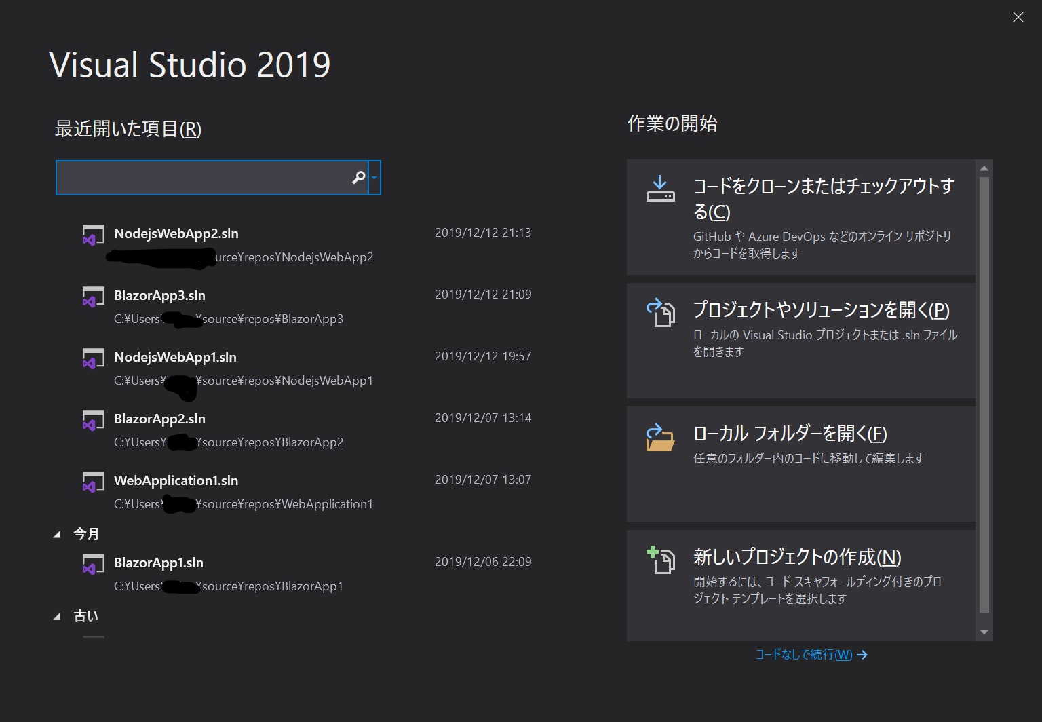The width and height of the screenshot is (1042, 722).
Task: Click the 2019/12/07 13:14 timestamp
Action: click(x=483, y=418)
